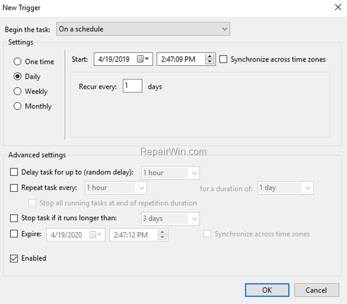Click the Cancel button
The width and height of the screenshot is (347, 304).
coord(316,290)
